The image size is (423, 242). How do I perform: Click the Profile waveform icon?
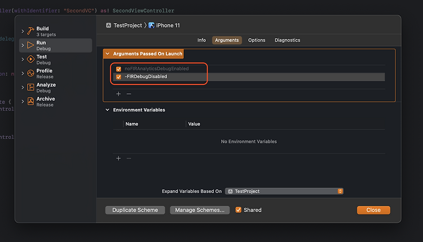(x=30, y=73)
